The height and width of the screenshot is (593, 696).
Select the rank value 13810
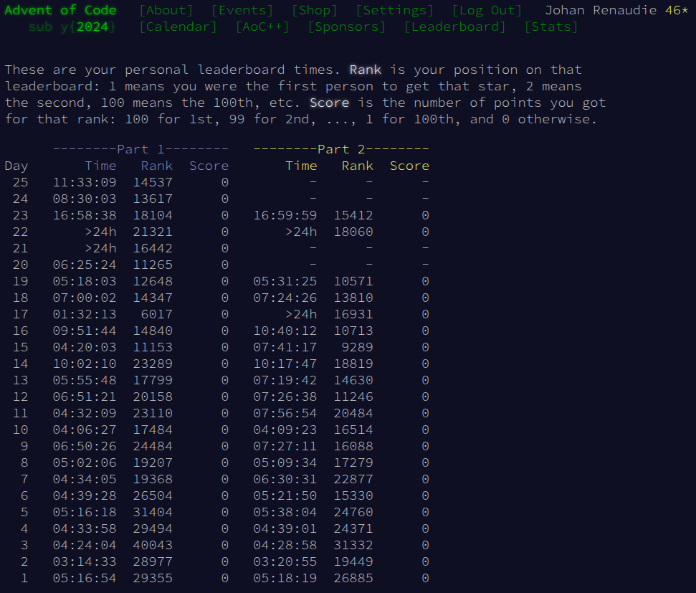click(x=353, y=298)
